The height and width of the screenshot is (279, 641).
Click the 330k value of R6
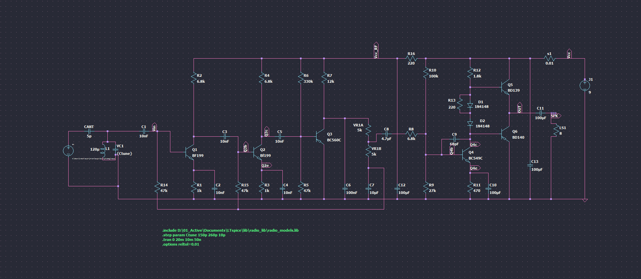[308, 81]
